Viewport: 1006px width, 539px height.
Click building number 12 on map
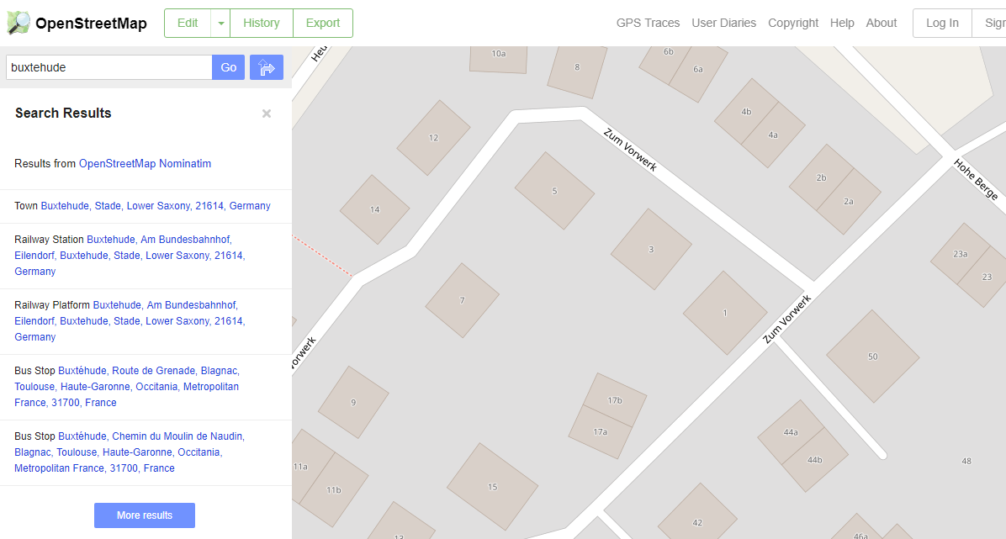[x=434, y=137]
